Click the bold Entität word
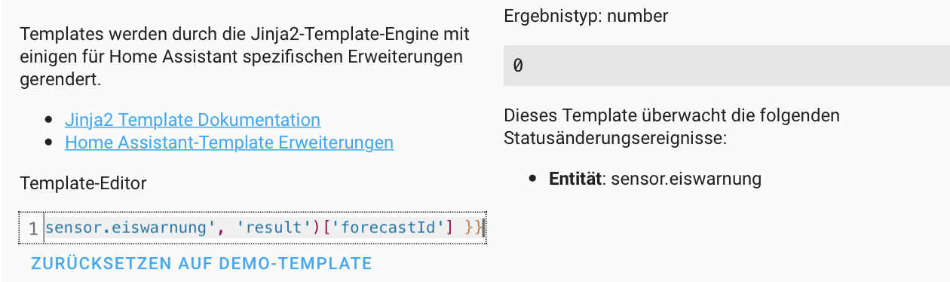 point(576,179)
